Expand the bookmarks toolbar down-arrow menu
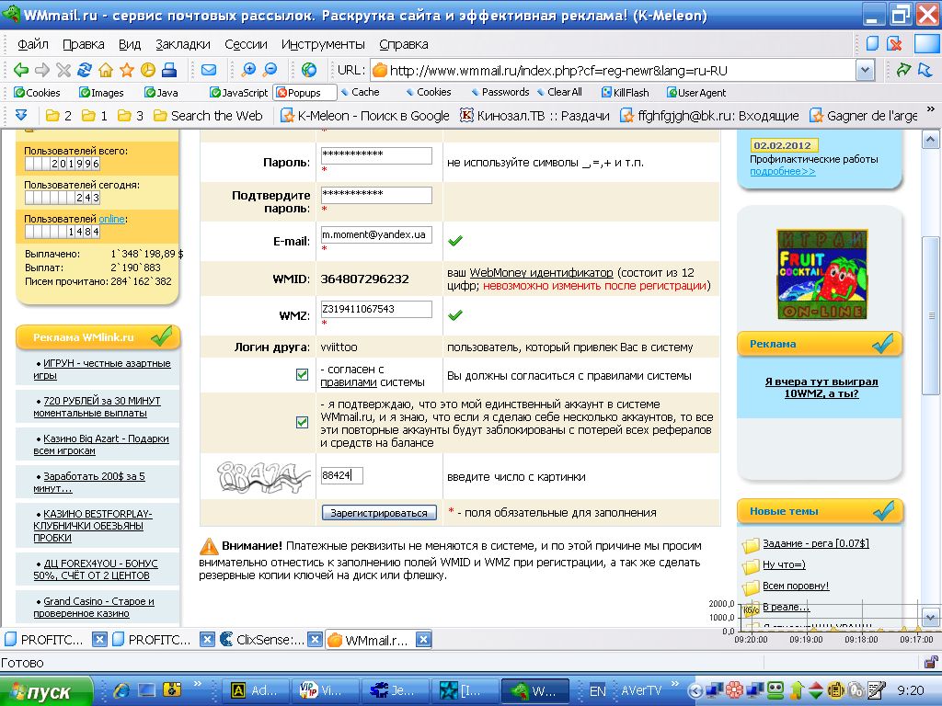Viewport: 942px width, 706px height. [x=20, y=115]
